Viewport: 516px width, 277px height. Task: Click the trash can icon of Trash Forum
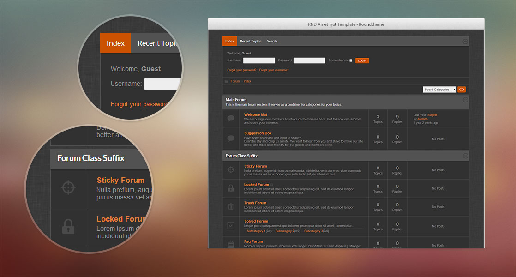(x=231, y=207)
